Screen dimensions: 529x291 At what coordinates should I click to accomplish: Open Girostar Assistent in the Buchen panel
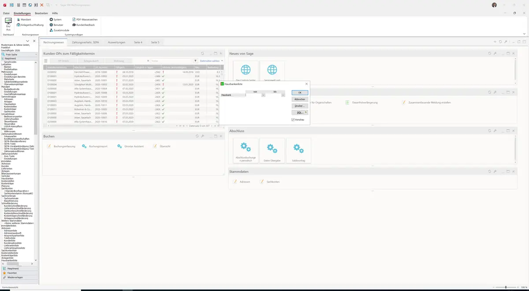coord(130,146)
